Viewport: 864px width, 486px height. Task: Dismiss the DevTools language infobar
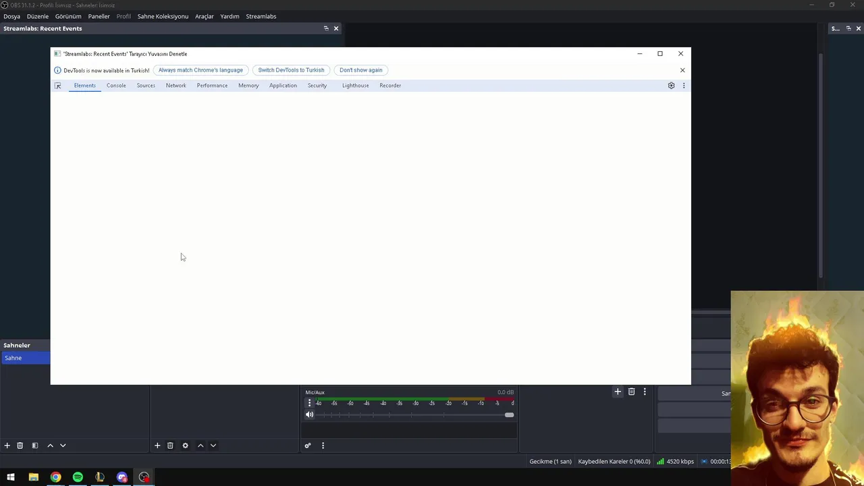682,70
